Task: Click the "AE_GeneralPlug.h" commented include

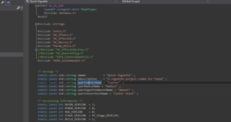Action: [x=70, y=53]
